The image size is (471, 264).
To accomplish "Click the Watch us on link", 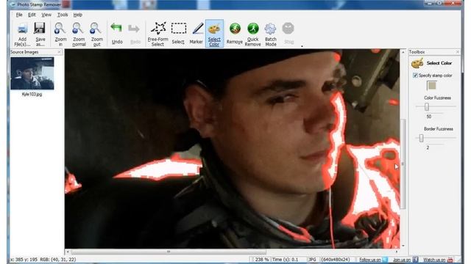I will click(x=434, y=260).
